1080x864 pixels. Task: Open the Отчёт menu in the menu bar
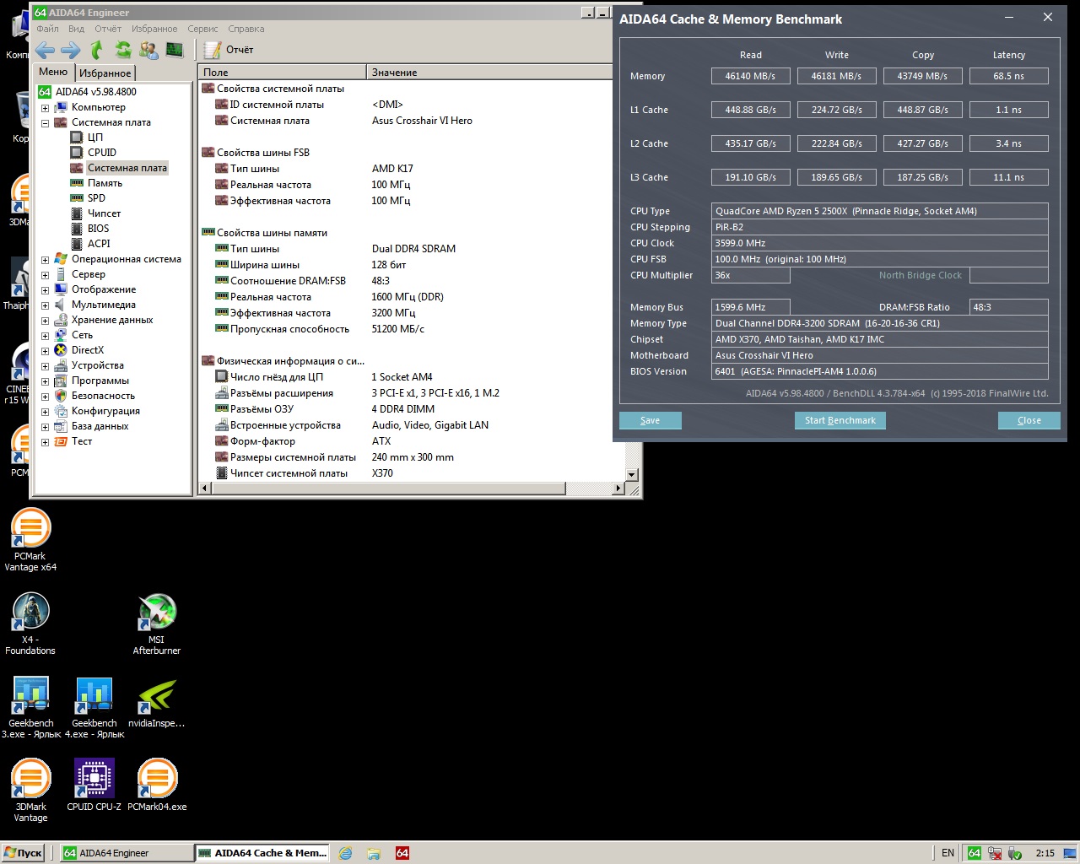click(108, 29)
